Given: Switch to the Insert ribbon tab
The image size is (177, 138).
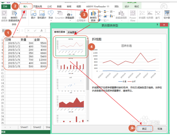Looking at the screenshot, I should coord(26,6).
